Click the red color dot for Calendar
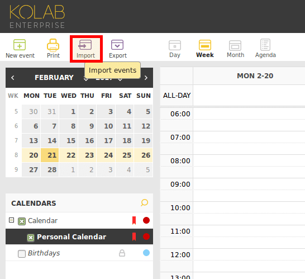The height and width of the screenshot is (279, 305). (146, 220)
